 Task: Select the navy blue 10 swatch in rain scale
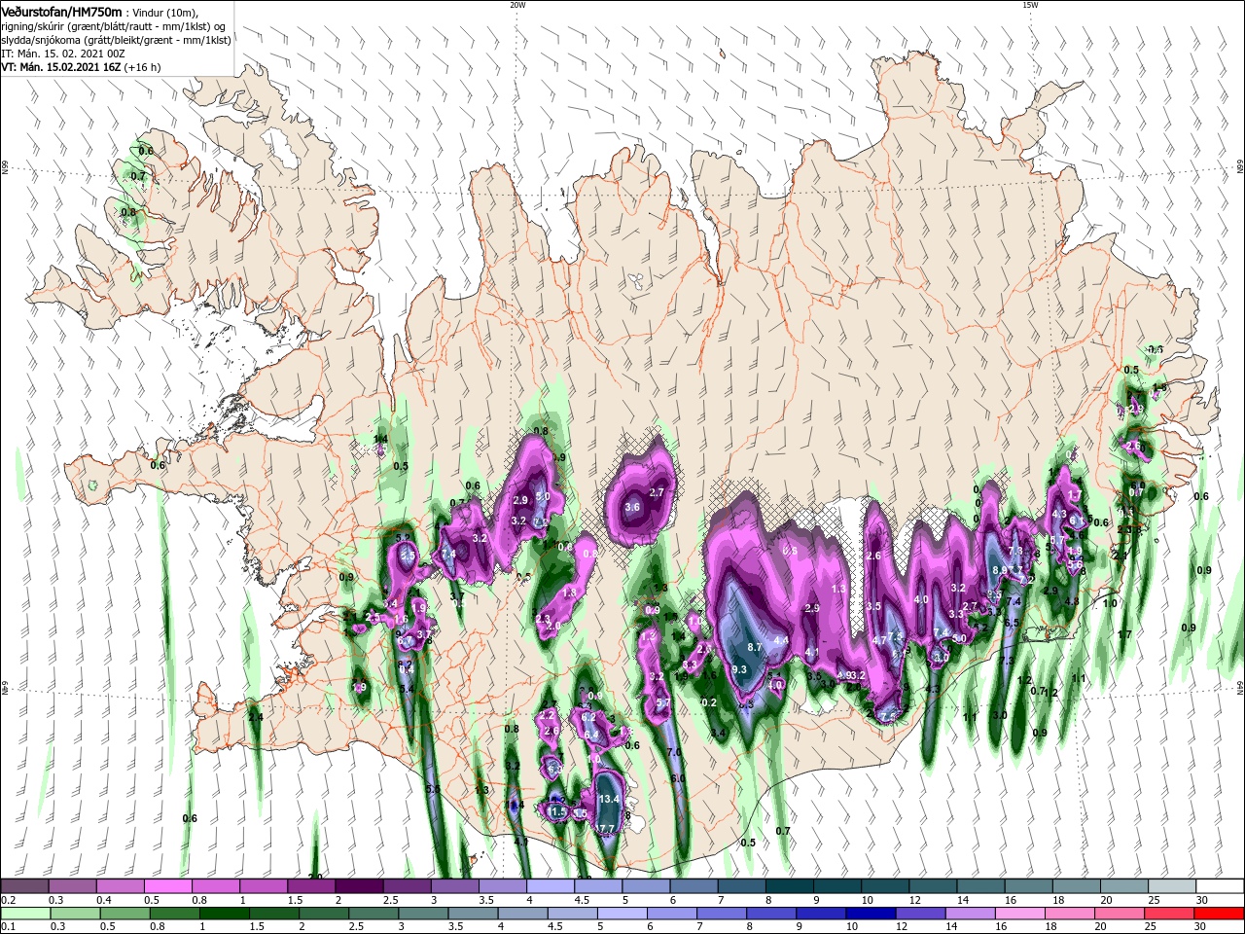click(870, 914)
